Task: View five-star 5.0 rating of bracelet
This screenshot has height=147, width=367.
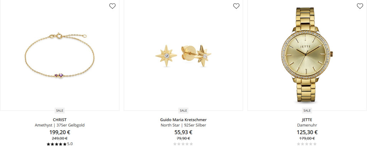Action: (x=60, y=144)
